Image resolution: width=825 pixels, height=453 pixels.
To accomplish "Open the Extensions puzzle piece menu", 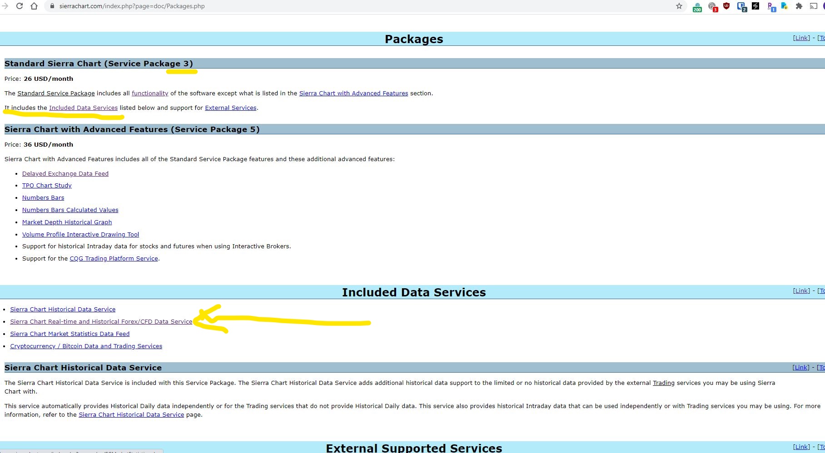I will pos(799,6).
